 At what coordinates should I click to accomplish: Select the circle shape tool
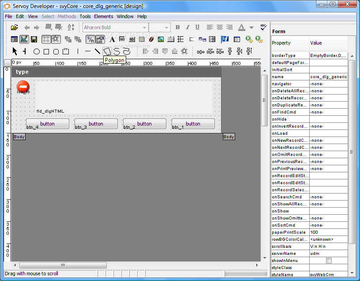pos(37,52)
